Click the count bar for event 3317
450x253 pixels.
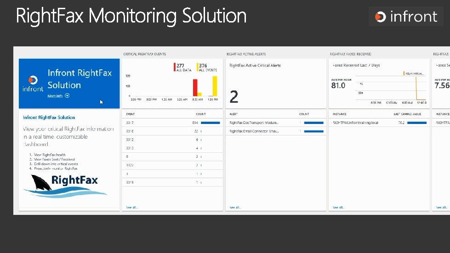pos(211,123)
